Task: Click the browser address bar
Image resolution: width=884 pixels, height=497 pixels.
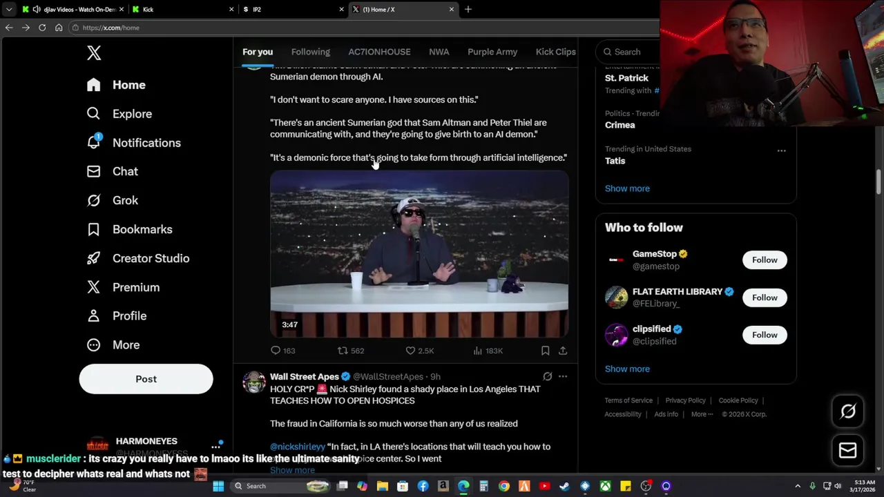Action: click(x=366, y=28)
